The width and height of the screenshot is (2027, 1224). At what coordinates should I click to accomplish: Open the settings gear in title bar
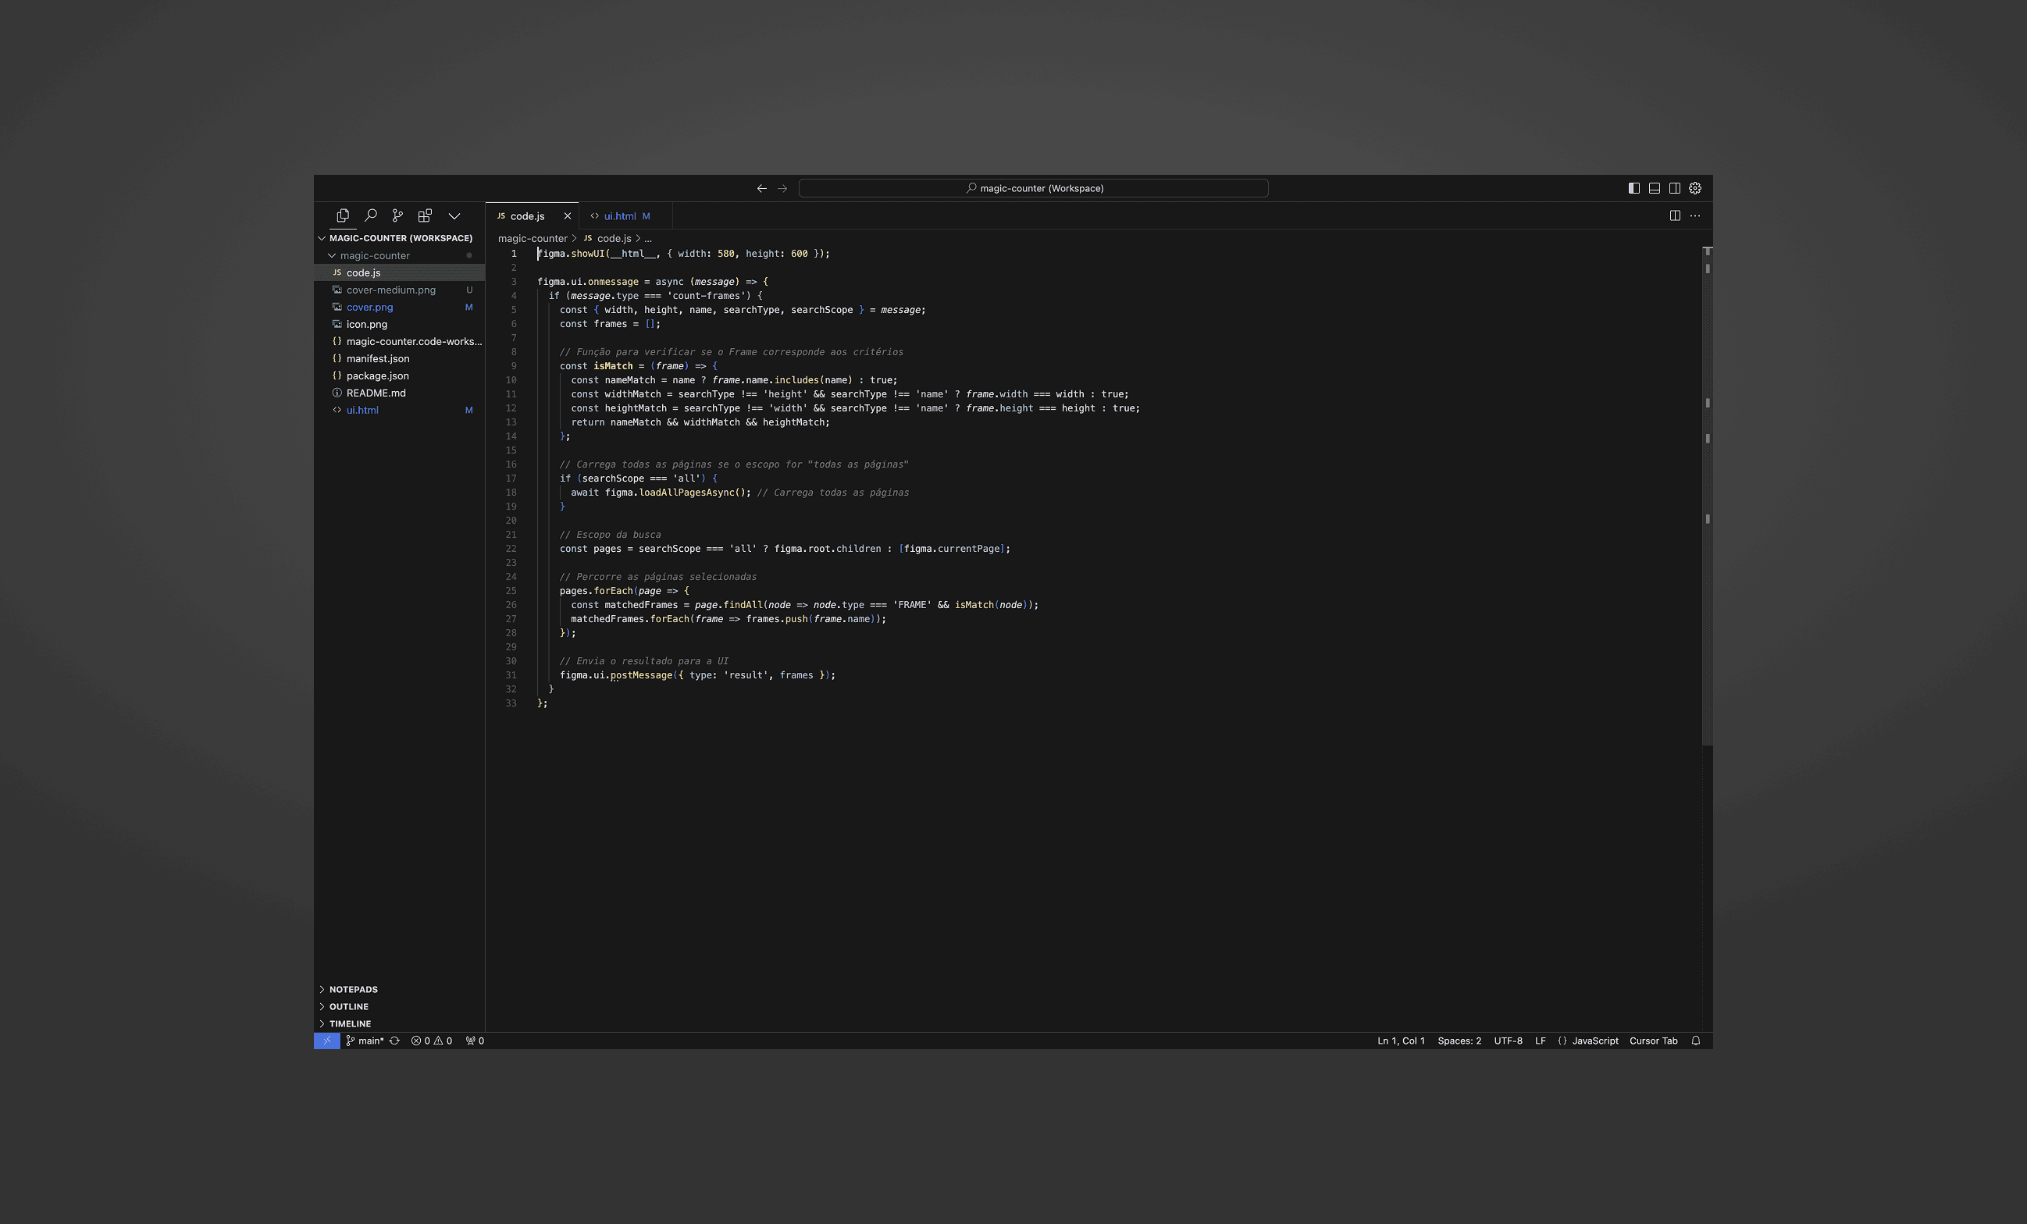pyautogui.click(x=1694, y=188)
